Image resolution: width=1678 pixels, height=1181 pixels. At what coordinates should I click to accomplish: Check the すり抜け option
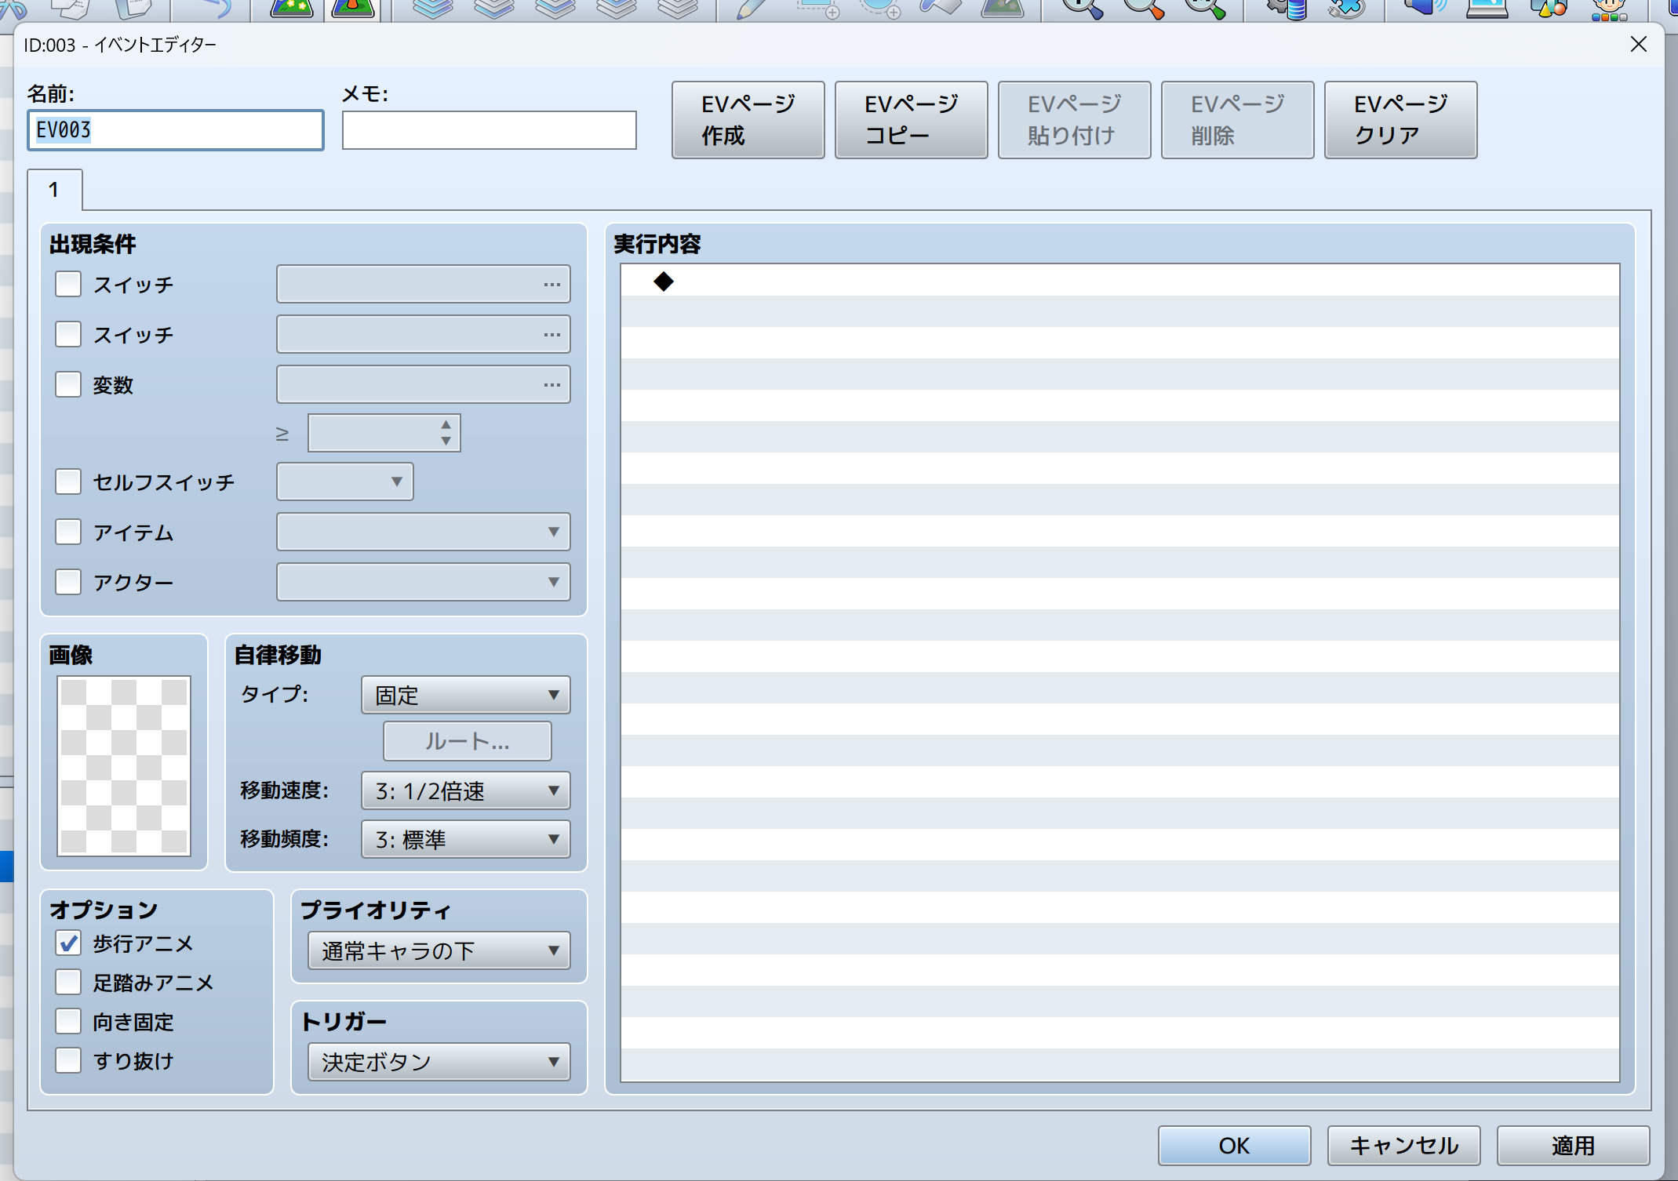coord(68,1060)
